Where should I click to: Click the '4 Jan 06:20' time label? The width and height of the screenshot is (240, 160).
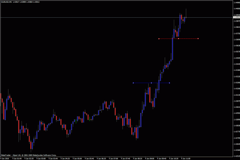click(102, 158)
